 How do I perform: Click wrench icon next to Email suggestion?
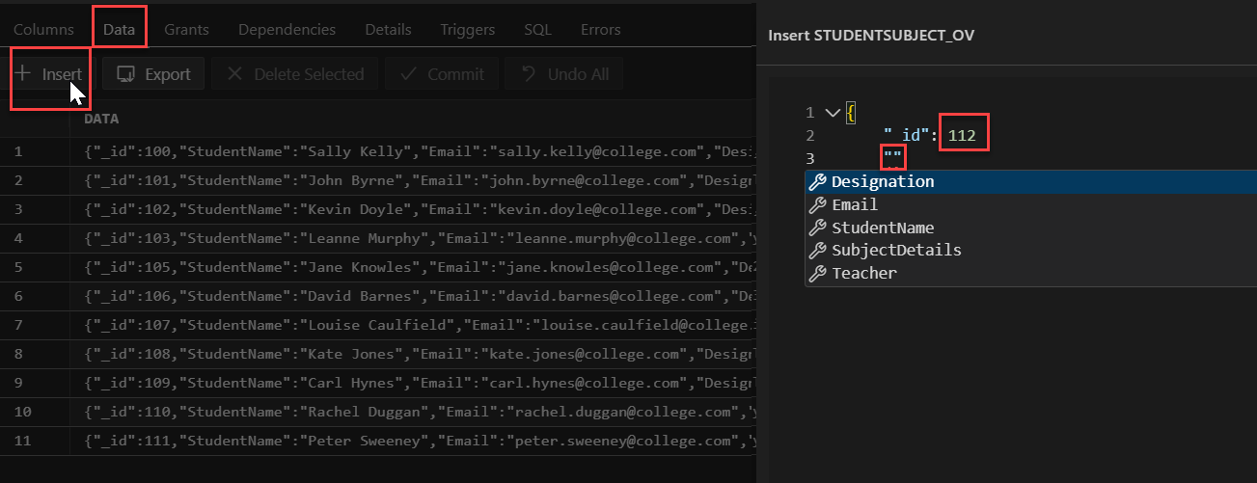817,204
